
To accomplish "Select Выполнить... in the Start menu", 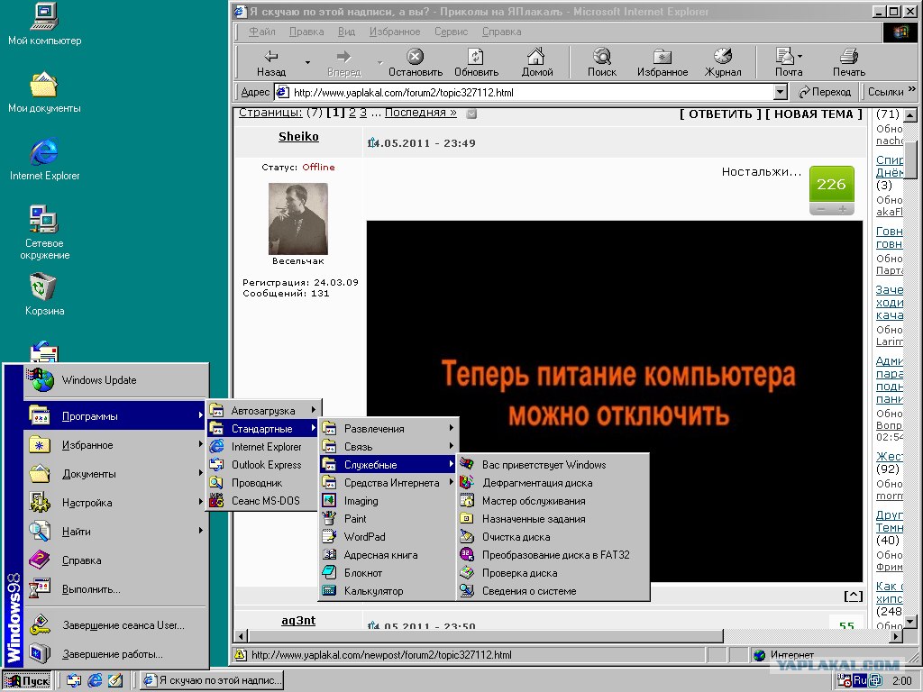I will tap(116, 589).
